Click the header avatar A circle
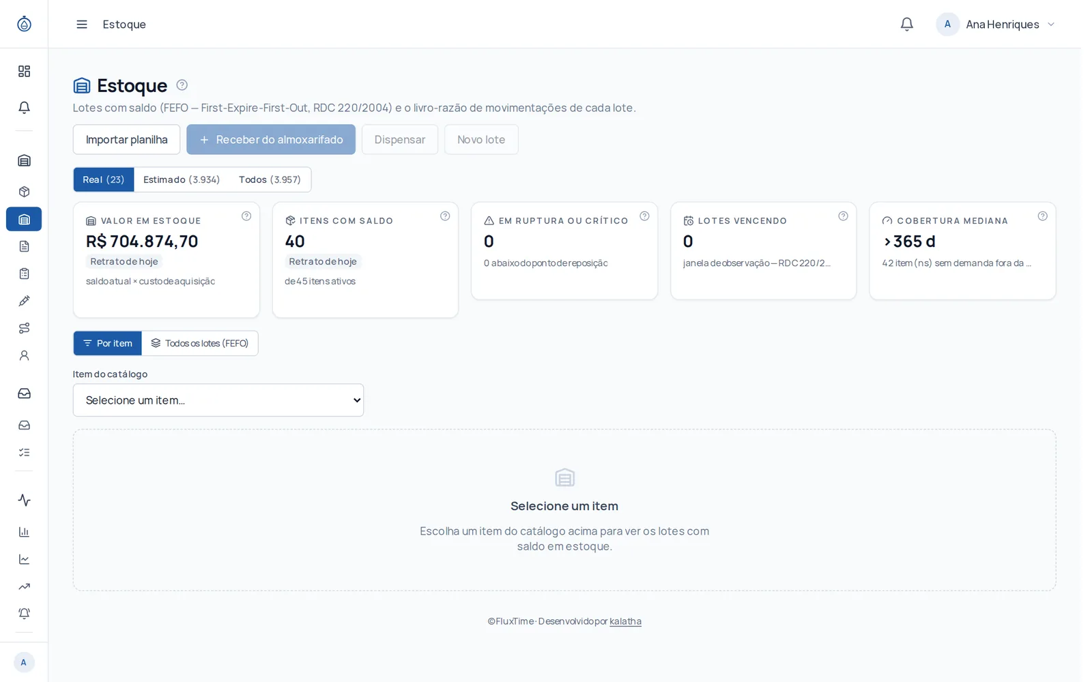 pos(947,25)
